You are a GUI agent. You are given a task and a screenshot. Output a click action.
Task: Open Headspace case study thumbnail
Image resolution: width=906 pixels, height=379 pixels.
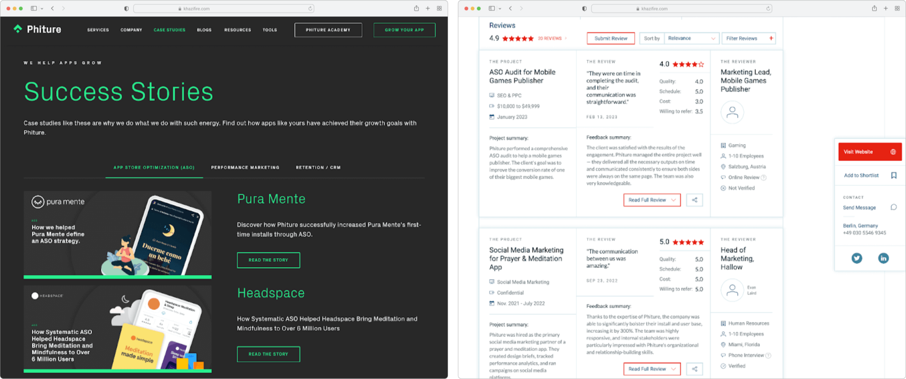click(x=118, y=329)
